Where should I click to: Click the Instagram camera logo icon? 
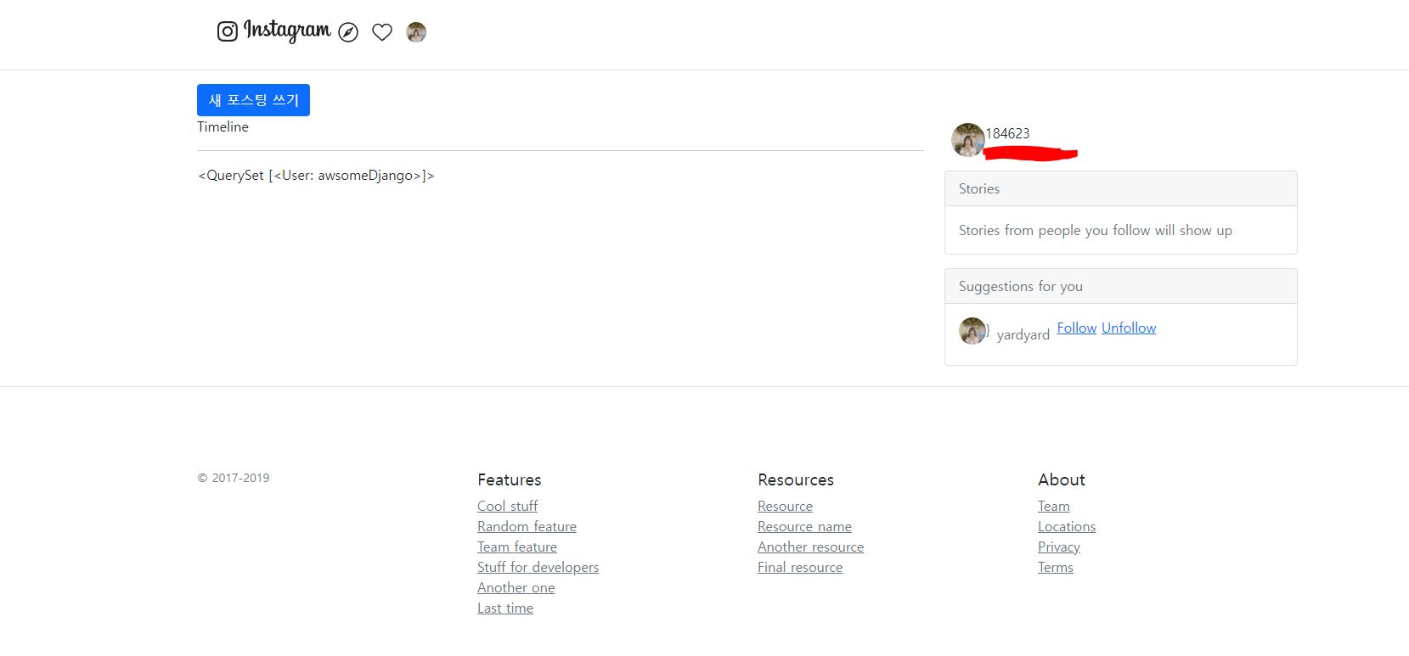[227, 31]
